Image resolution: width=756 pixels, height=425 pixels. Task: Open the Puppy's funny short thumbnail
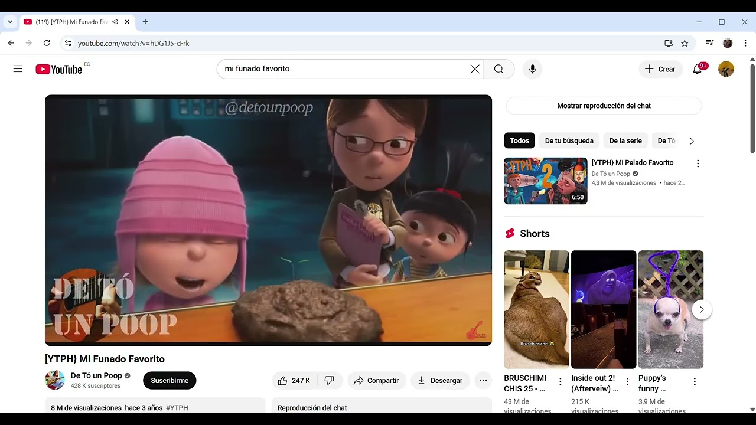tap(671, 309)
